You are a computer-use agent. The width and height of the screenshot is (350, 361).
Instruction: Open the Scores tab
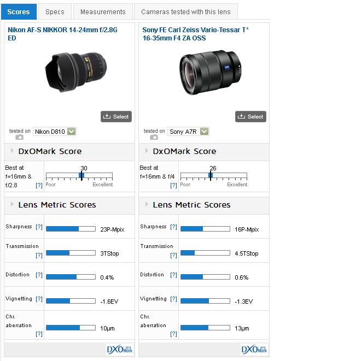[x=19, y=11]
